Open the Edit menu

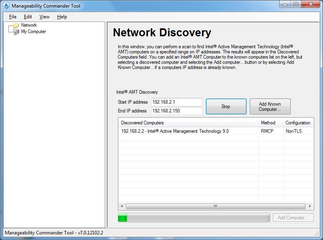tap(28, 17)
